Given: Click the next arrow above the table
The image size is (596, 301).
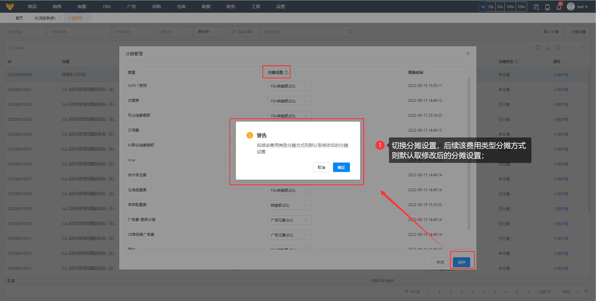Looking at the screenshot, I should (583, 48).
